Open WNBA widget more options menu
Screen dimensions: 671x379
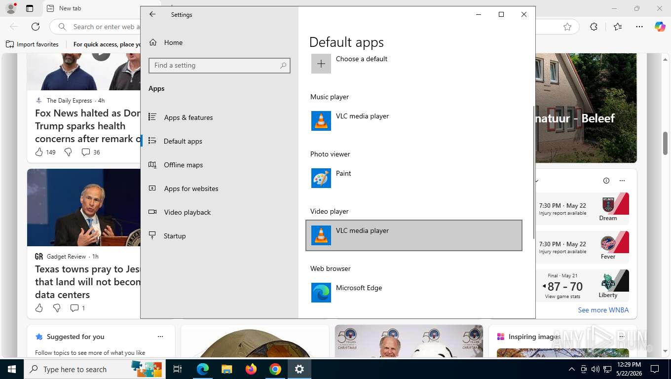pyautogui.click(x=622, y=181)
